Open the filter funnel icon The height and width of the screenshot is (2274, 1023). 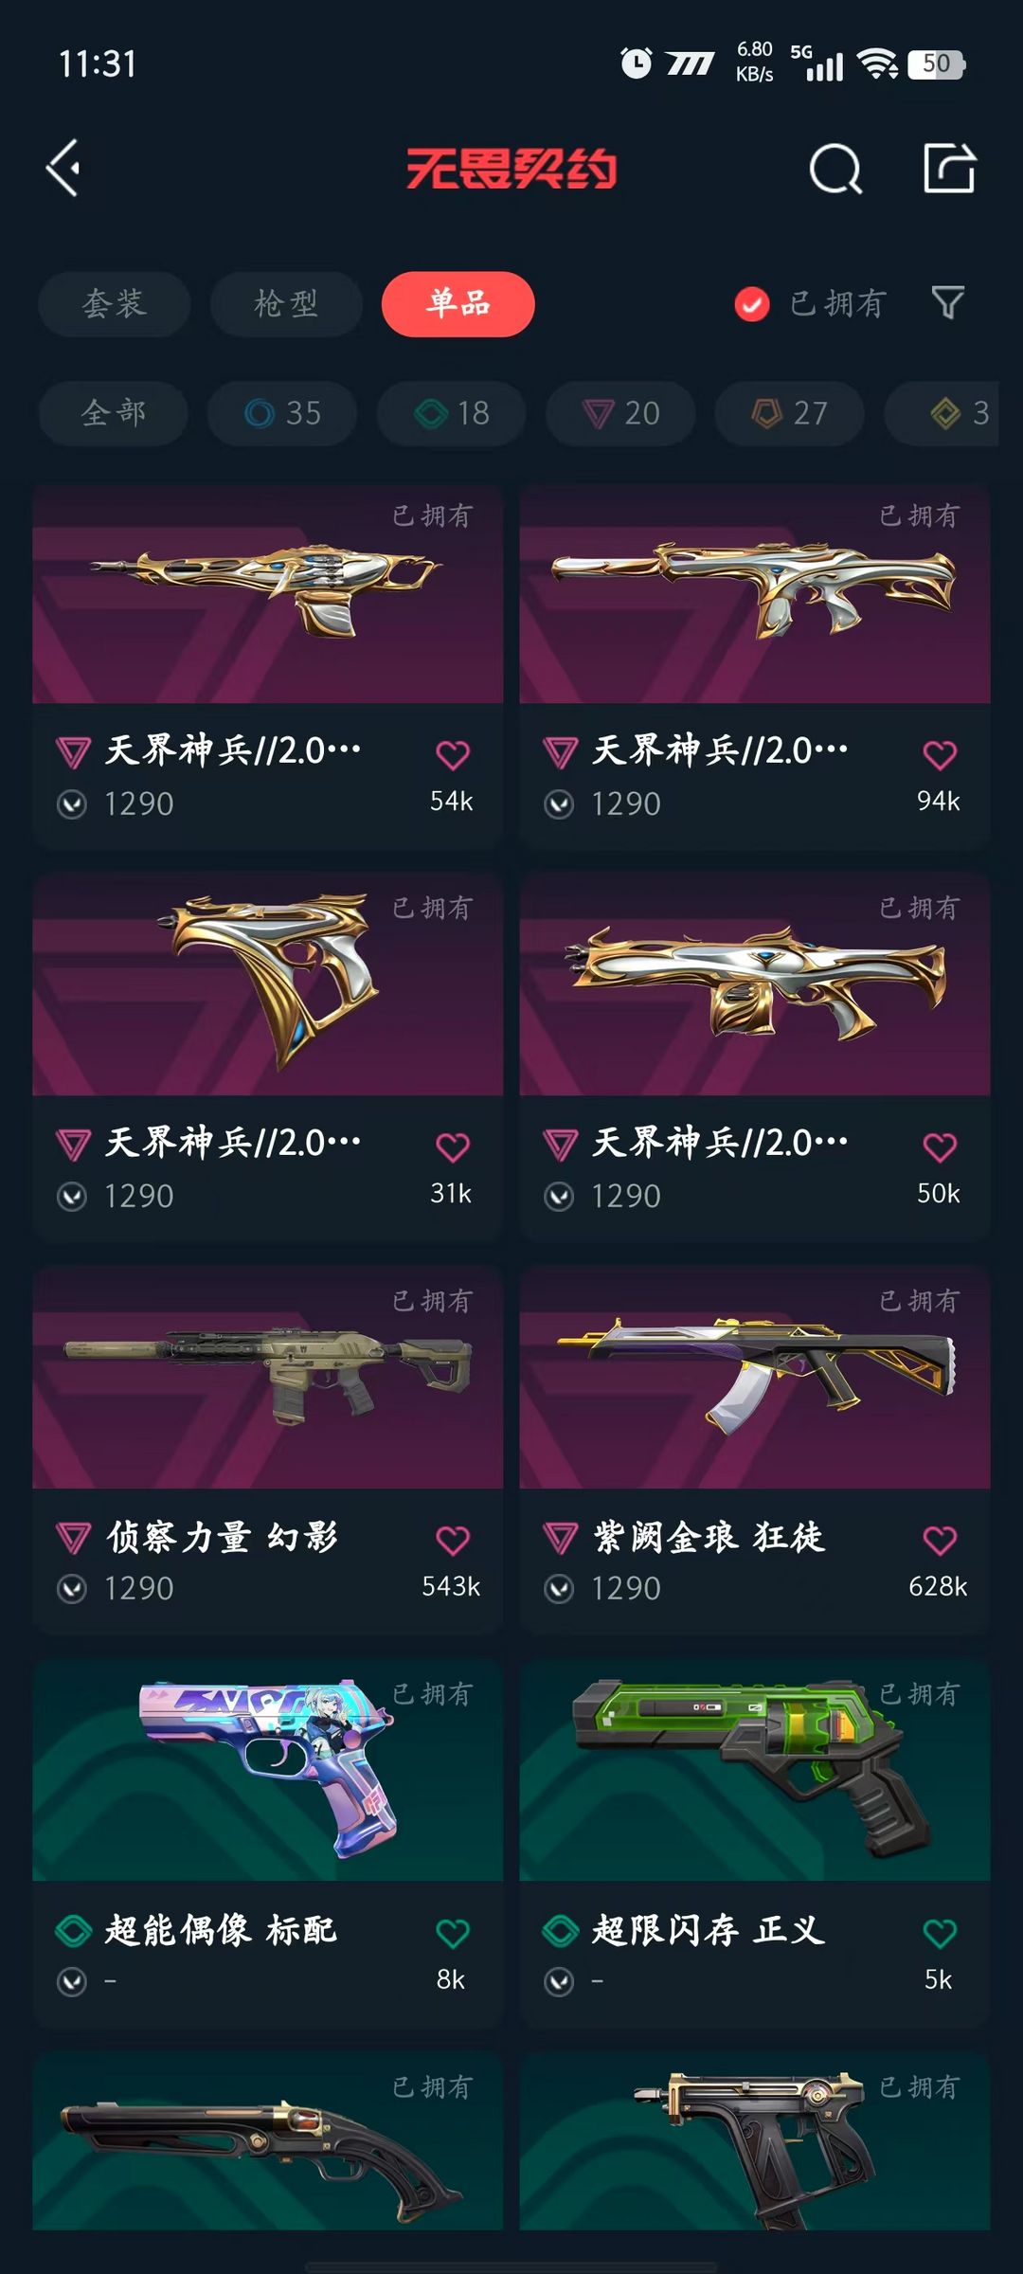click(948, 303)
